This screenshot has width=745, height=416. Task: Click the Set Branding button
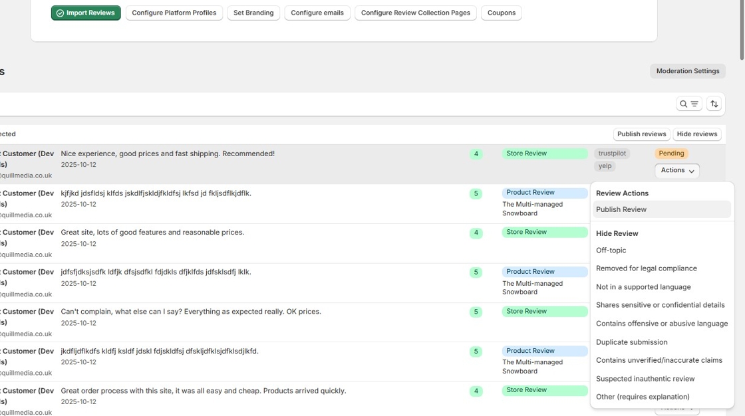[253, 13]
